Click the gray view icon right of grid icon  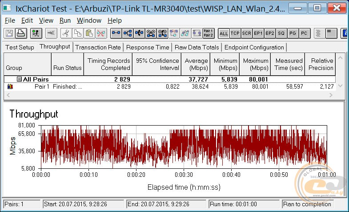point(331,33)
